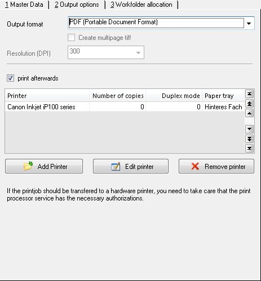Move printer down one row
261x281 pixels.
(249, 129)
